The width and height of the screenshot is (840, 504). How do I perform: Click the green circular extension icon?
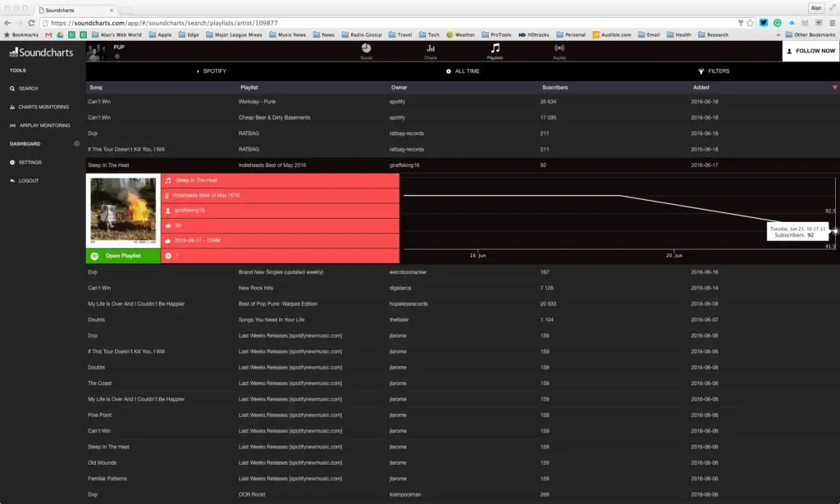[778, 23]
